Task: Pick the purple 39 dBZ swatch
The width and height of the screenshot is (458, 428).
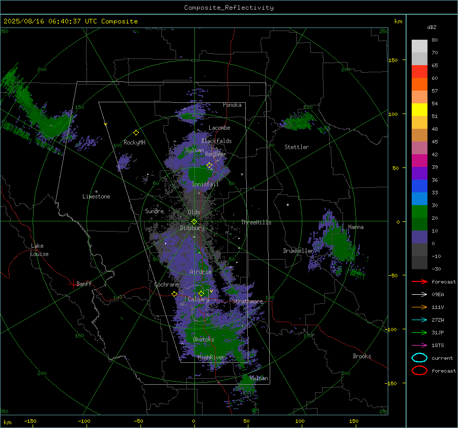Action: [419, 173]
